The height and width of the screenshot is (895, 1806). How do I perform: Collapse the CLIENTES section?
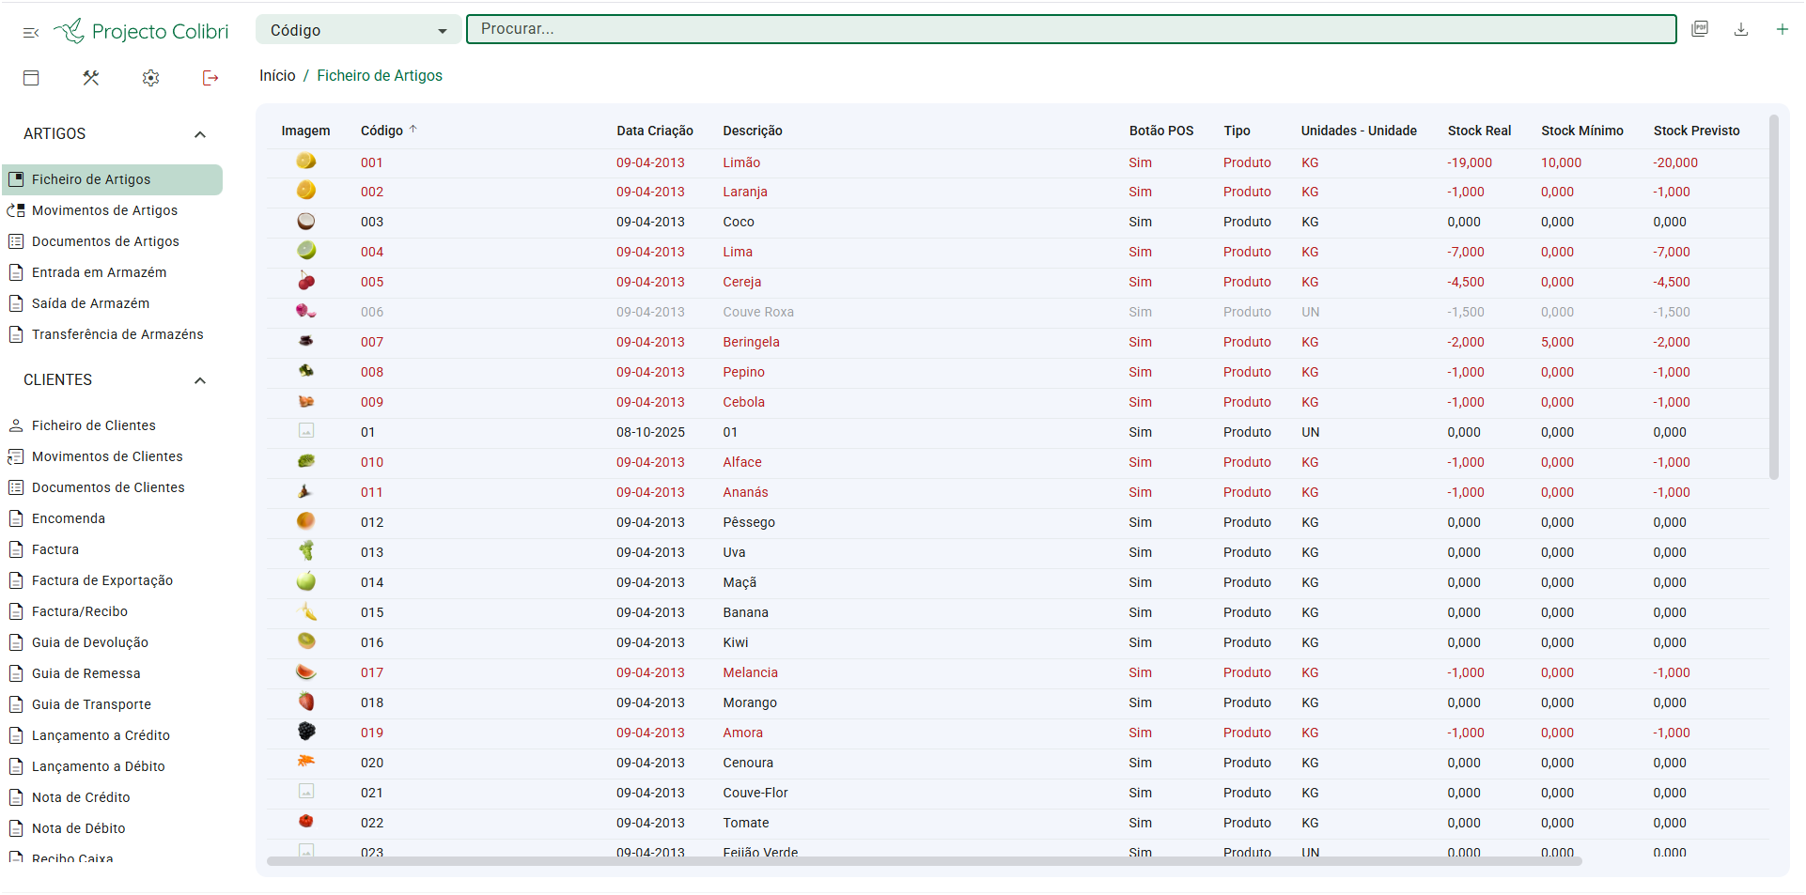pos(200,380)
